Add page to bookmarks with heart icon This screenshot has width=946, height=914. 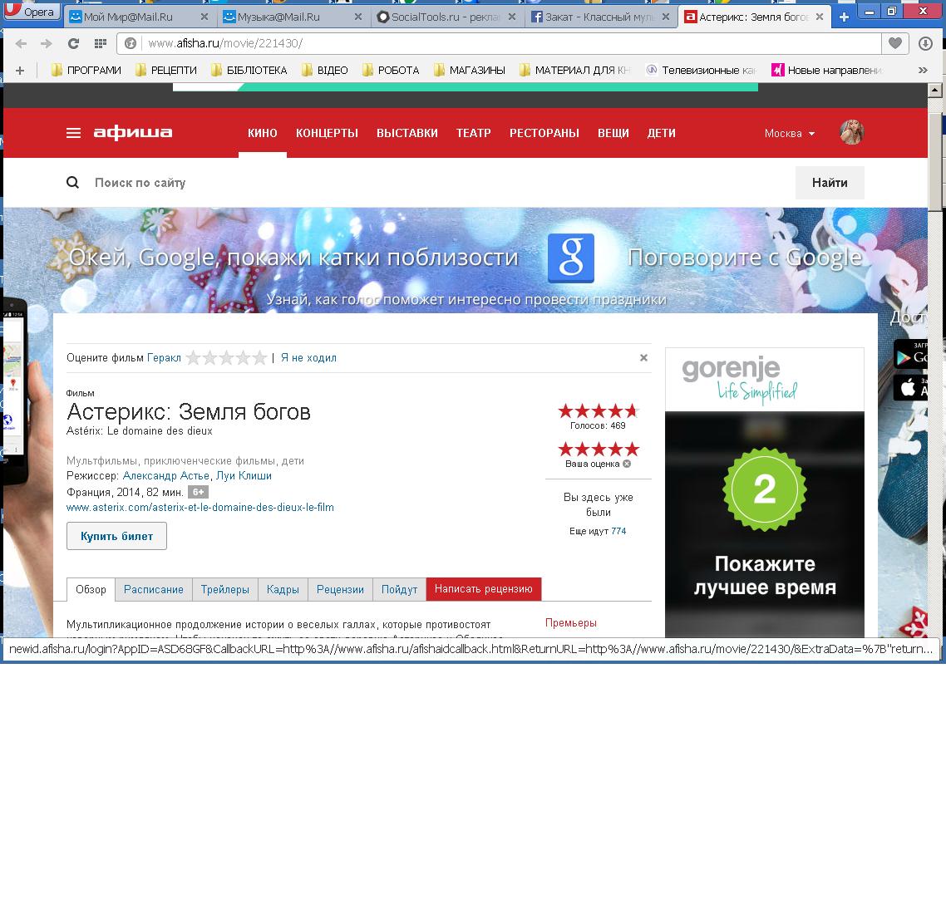[x=895, y=43]
